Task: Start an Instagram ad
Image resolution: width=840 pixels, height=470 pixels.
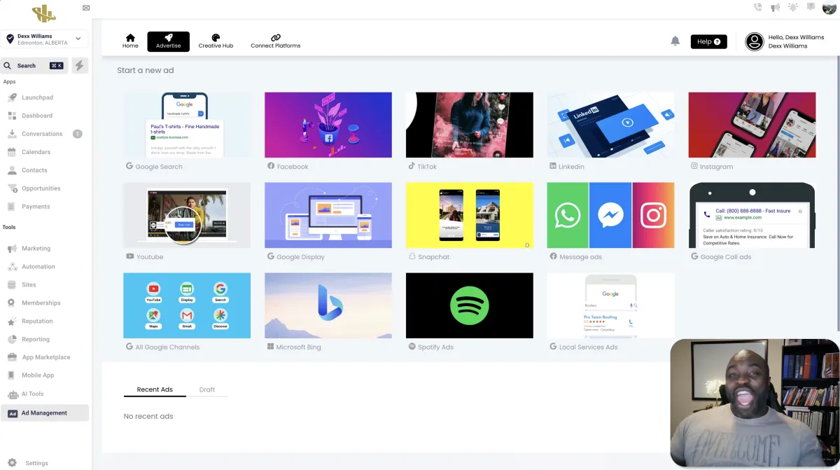Action: tap(752, 125)
